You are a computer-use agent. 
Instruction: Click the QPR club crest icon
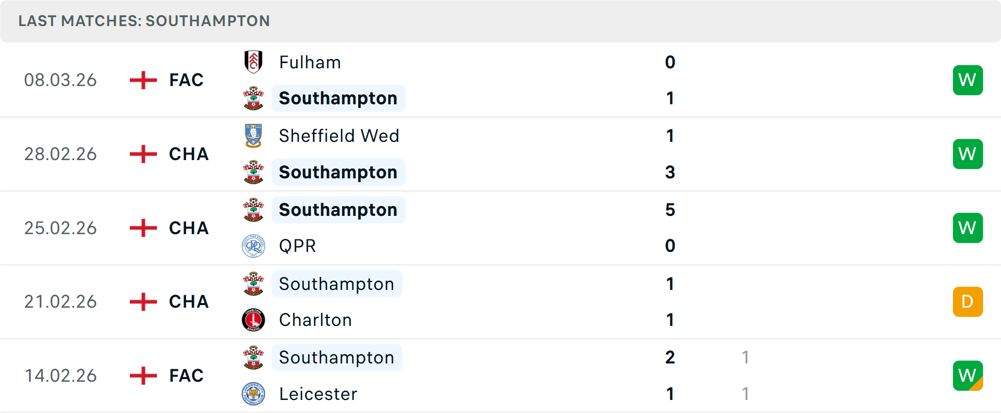pyautogui.click(x=253, y=246)
